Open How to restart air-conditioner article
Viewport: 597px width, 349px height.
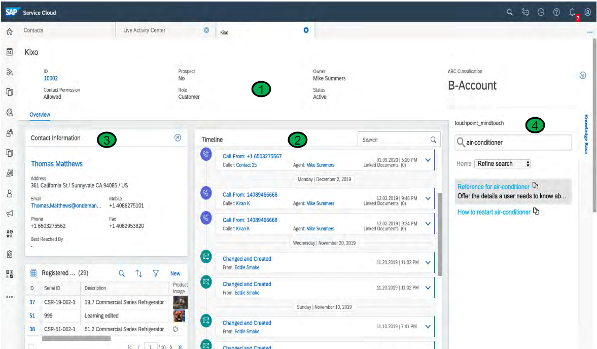point(494,213)
